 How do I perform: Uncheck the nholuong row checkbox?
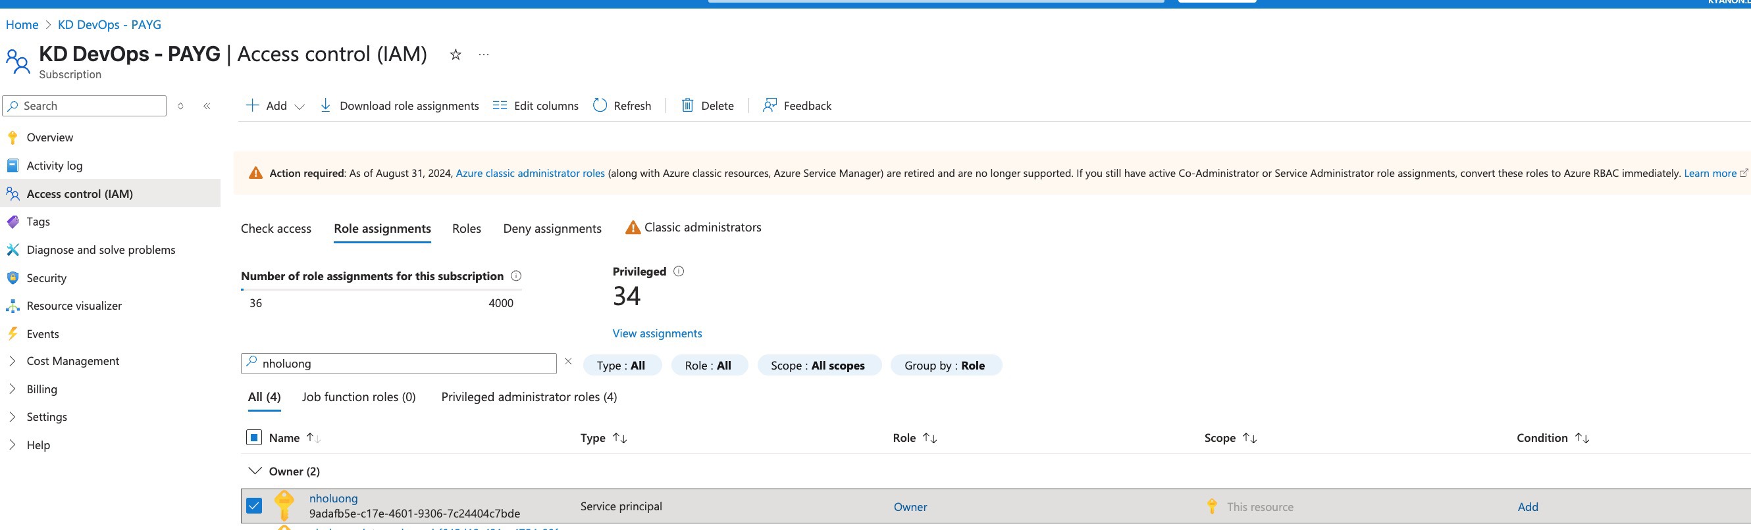pyautogui.click(x=254, y=506)
